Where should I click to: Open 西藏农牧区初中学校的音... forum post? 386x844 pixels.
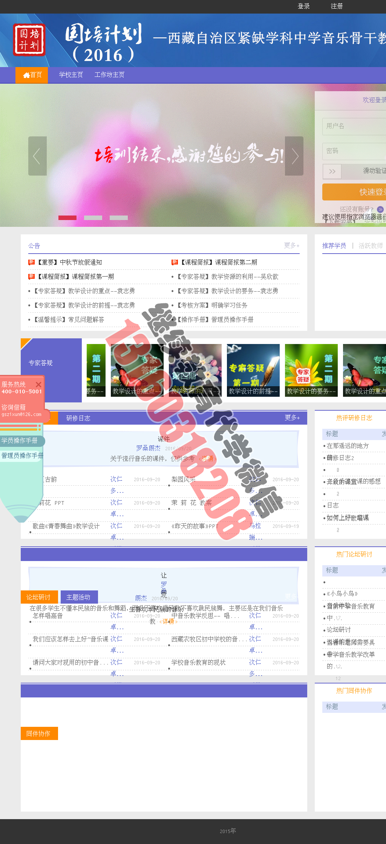(x=209, y=639)
